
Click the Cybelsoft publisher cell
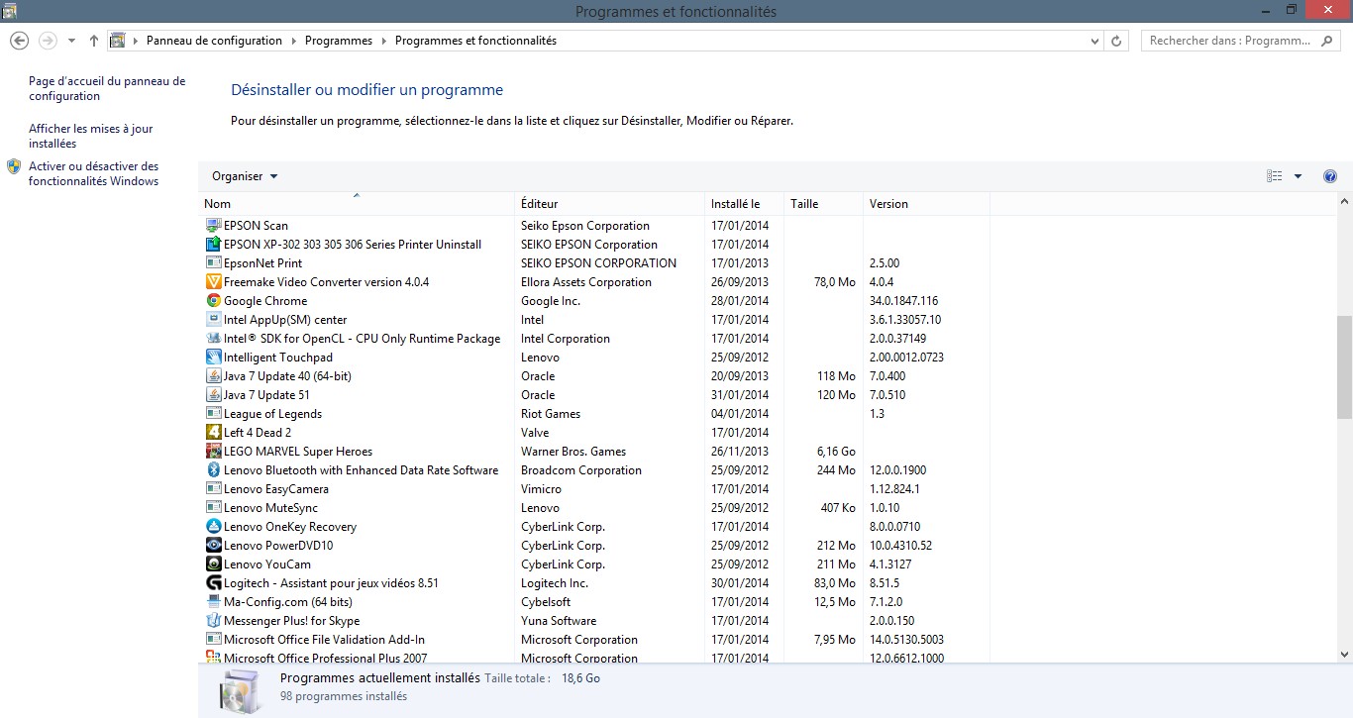tap(546, 602)
